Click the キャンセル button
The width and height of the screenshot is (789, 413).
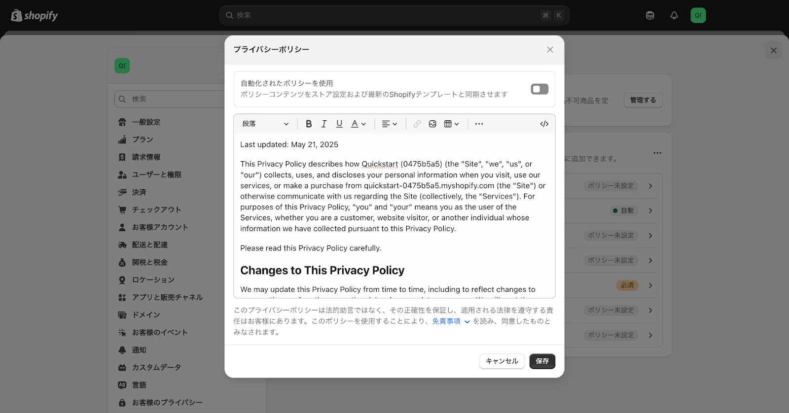pyautogui.click(x=502, y=361)
